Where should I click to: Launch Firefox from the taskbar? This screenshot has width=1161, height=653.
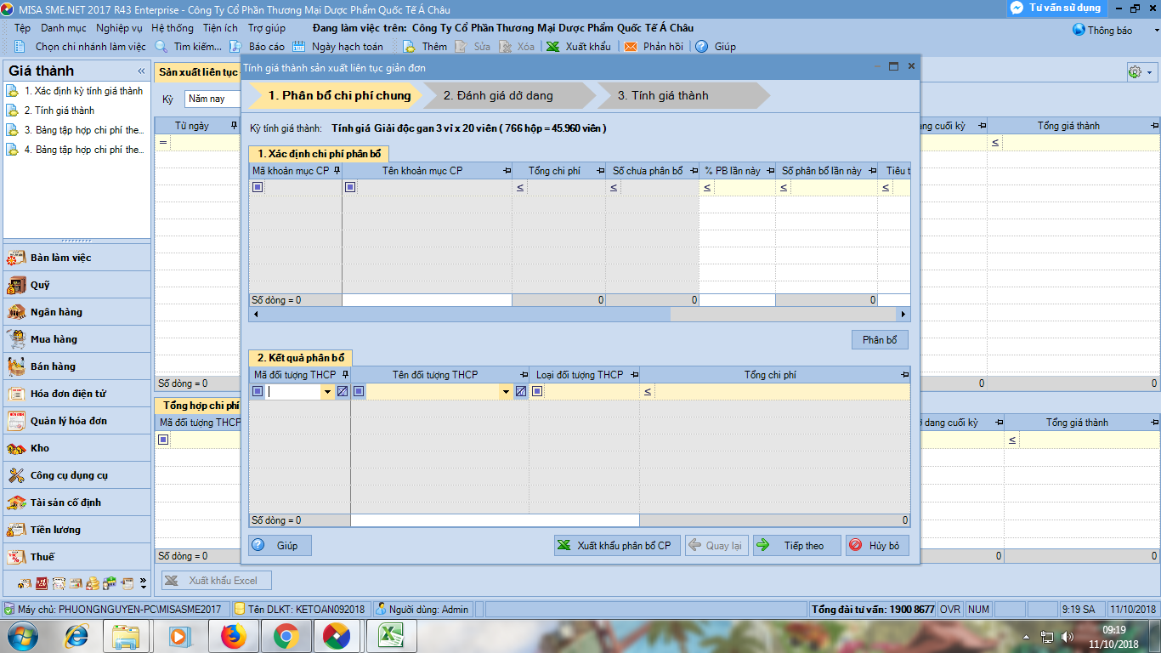click(232, 636)
